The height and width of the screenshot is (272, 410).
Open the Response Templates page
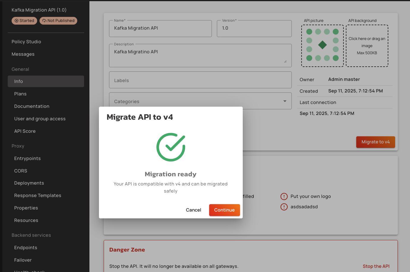[x=38, y=196]
